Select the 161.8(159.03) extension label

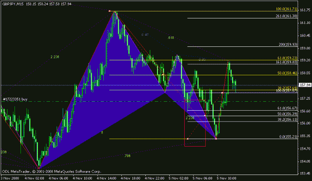[x=287, y=62]
